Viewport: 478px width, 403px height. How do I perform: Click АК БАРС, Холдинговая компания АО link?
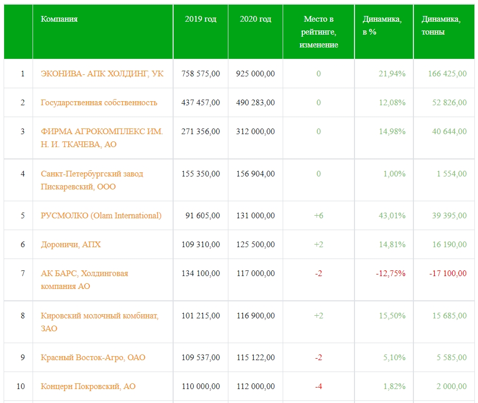coord(84,280)
